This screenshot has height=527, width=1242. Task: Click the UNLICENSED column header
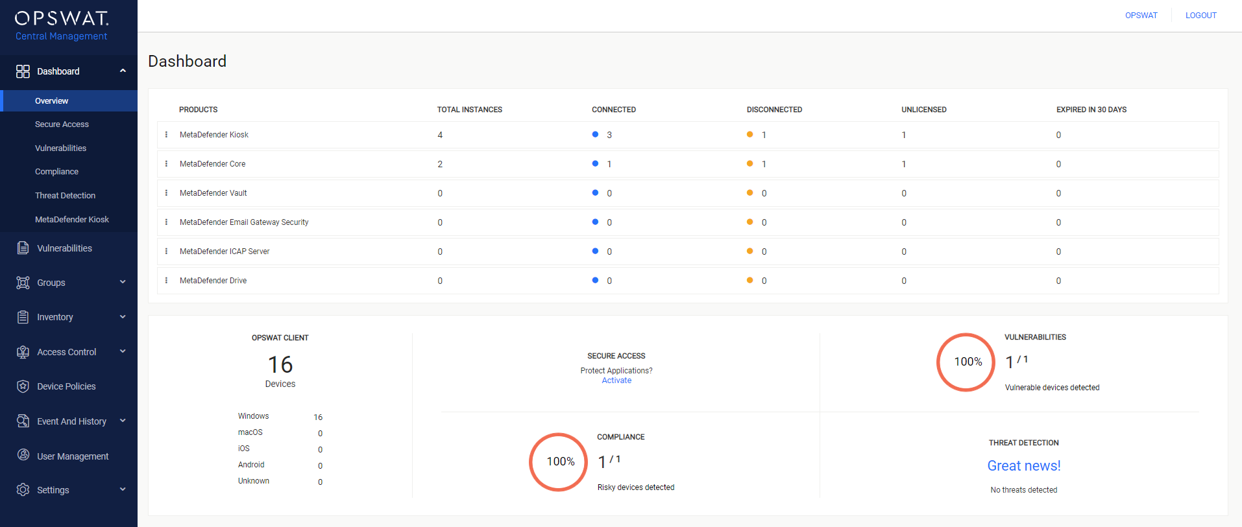click(923, 110)
